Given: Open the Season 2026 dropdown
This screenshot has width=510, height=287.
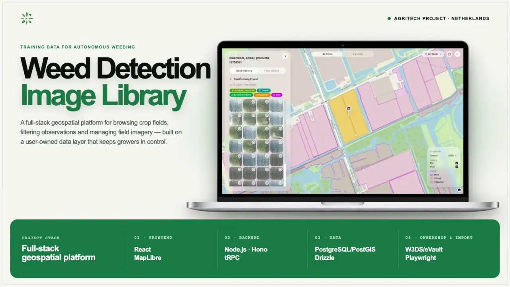Looking at the screenshot, I should coord(452,155).
